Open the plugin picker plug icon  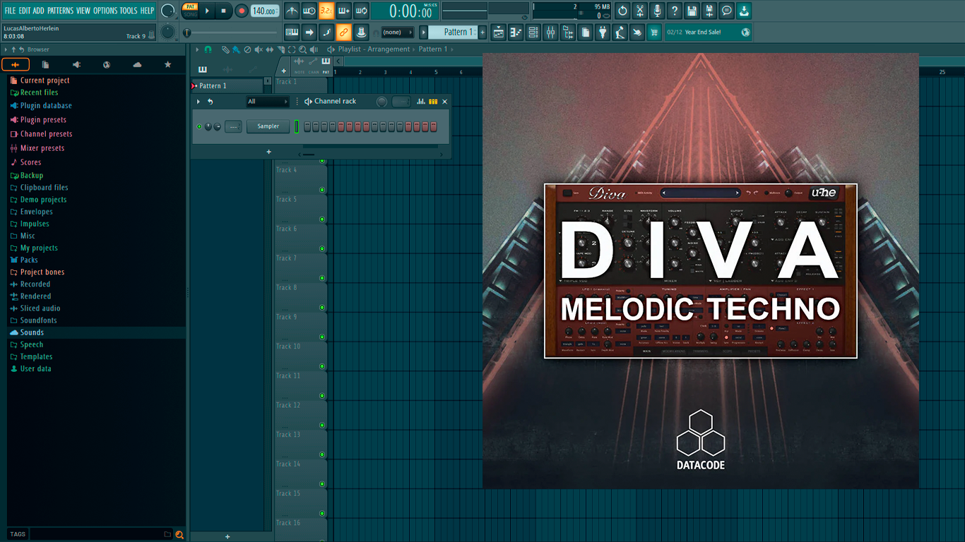click(x=603, y=32)
